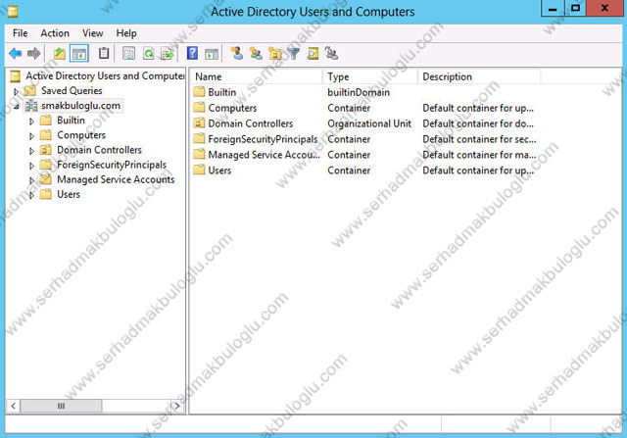This screenshot has height=438, width=627.
Task: Click the Back arrow toolbar icon
Action: pyautogui.click(x=16, y=53)
